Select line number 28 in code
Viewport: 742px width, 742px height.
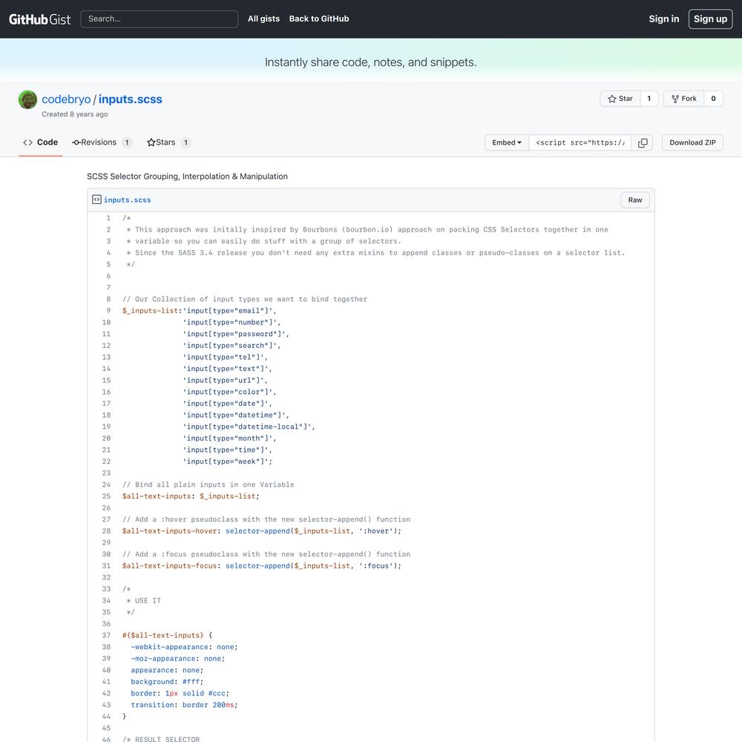106,531
